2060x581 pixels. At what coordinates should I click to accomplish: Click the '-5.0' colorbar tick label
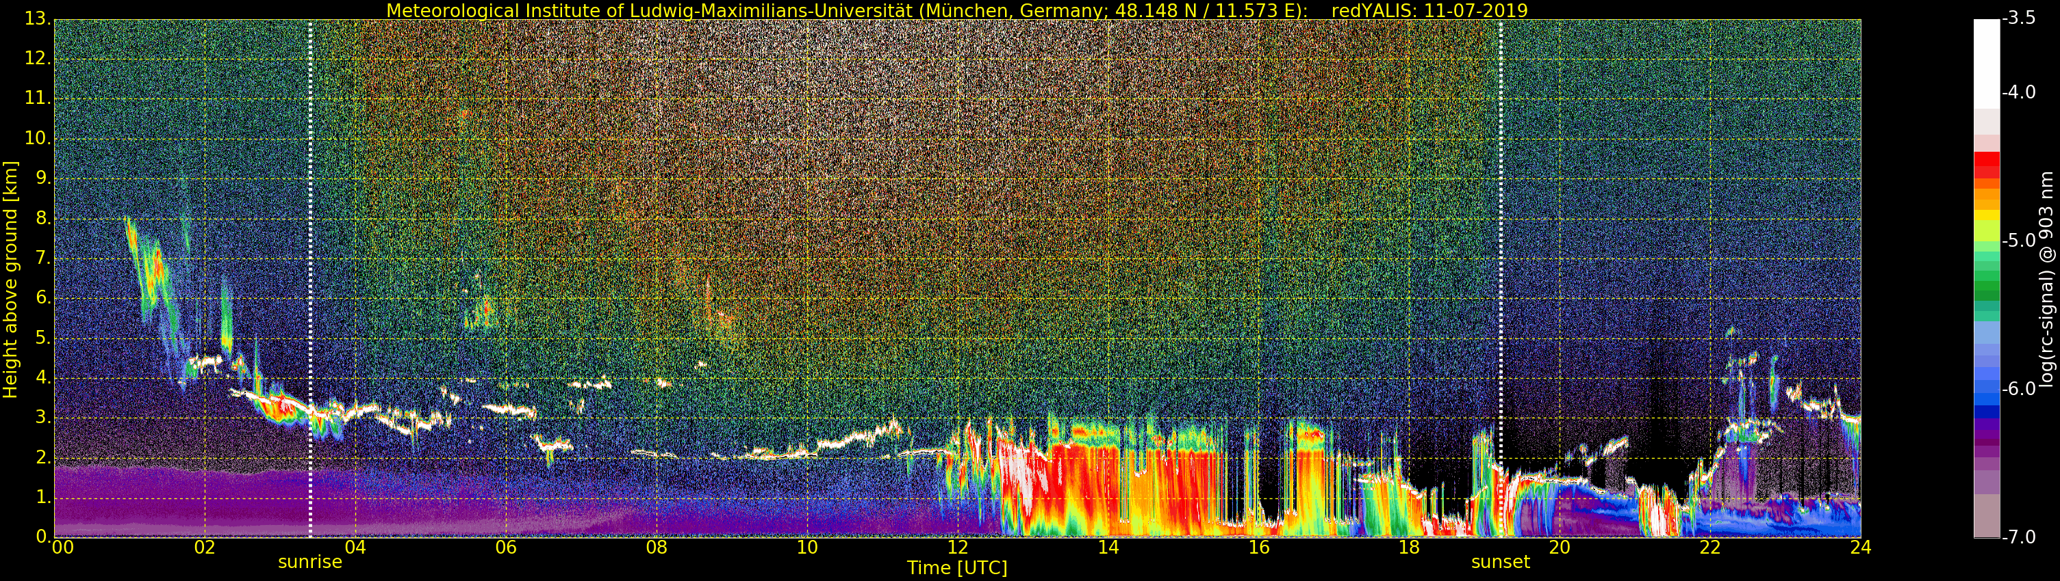click(2020, 241)
